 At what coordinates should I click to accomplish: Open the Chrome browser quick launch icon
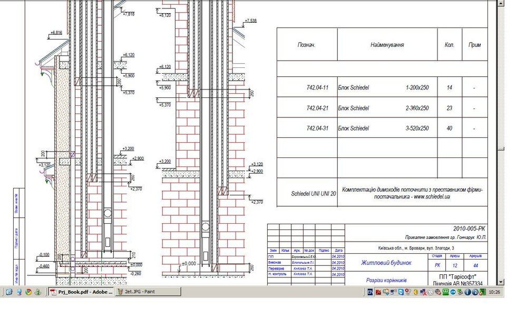(x=28, y=292)
